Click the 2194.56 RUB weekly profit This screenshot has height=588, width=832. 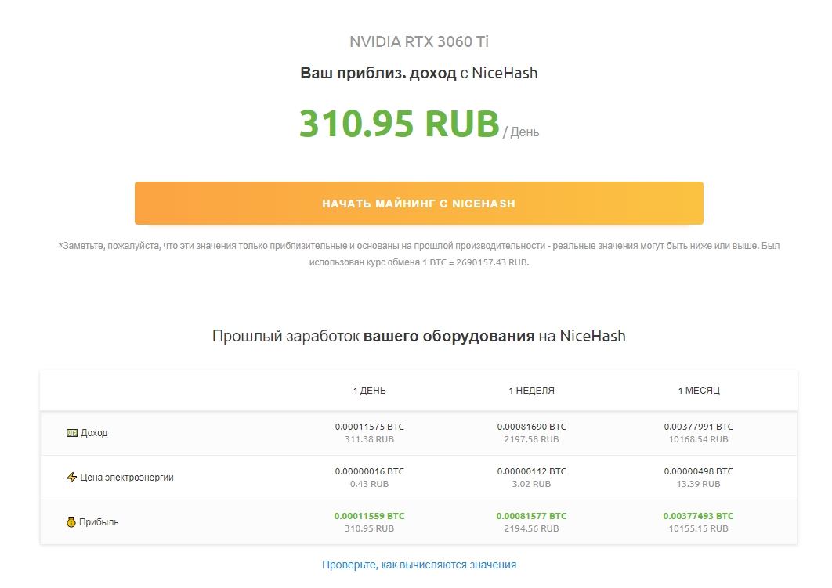pos(531,528)
